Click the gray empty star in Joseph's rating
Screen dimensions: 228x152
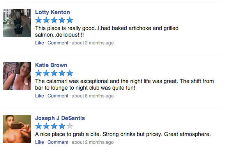point(70,126)
